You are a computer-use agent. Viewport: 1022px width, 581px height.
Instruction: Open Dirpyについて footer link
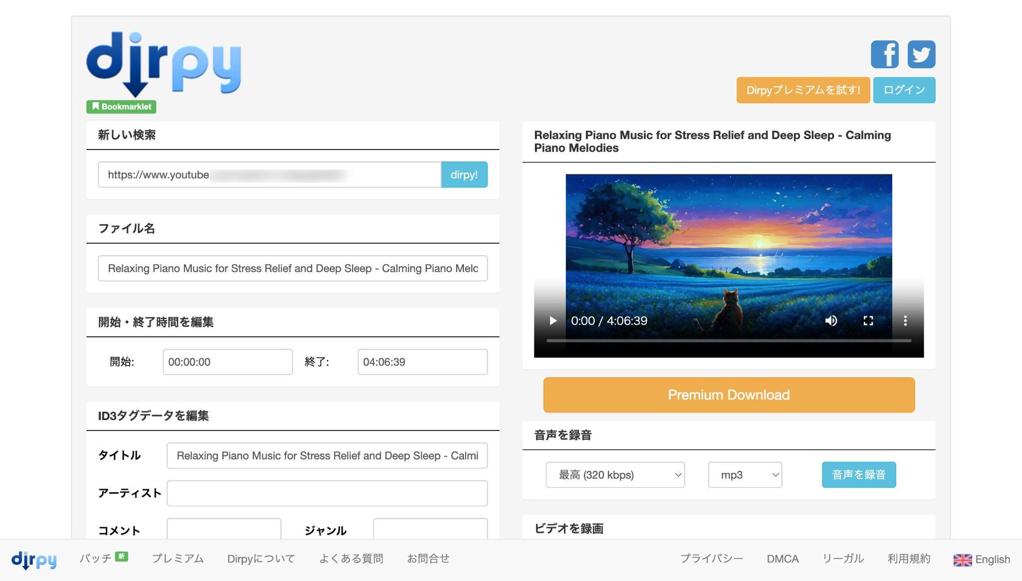261,559
